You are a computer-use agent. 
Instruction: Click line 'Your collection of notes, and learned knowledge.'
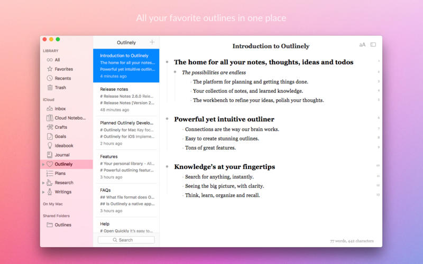pos(248,91)
